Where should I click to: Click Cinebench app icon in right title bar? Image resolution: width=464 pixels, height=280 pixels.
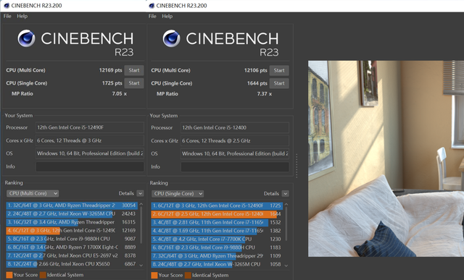[152, 6]
